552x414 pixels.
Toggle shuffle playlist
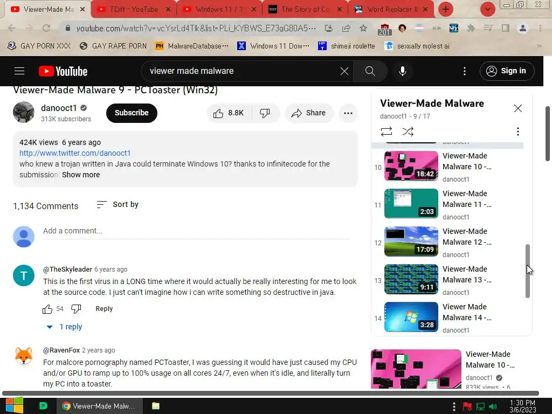pyautogui.click(x=408, y=132)
